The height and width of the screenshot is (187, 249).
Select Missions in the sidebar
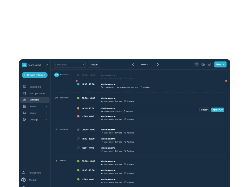pyautogui.click(x=35, y=100)
